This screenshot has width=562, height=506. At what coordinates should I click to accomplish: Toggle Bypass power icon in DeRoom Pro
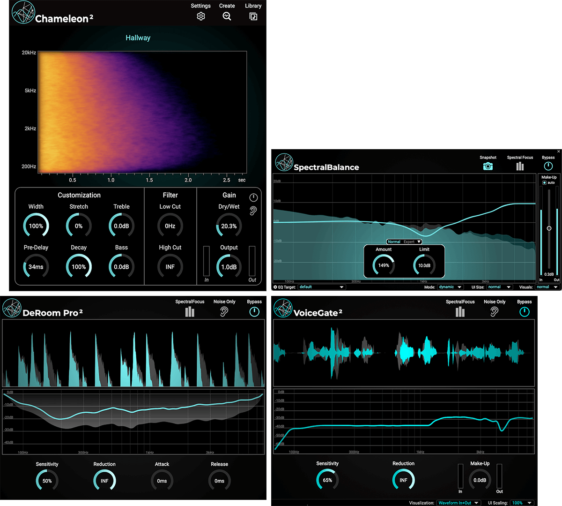click(x=254, y=312)
